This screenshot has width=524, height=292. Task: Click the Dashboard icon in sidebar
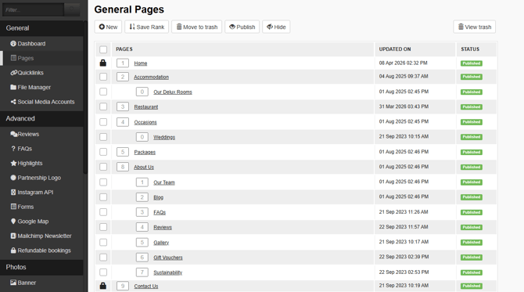click(x=13, y=44)
